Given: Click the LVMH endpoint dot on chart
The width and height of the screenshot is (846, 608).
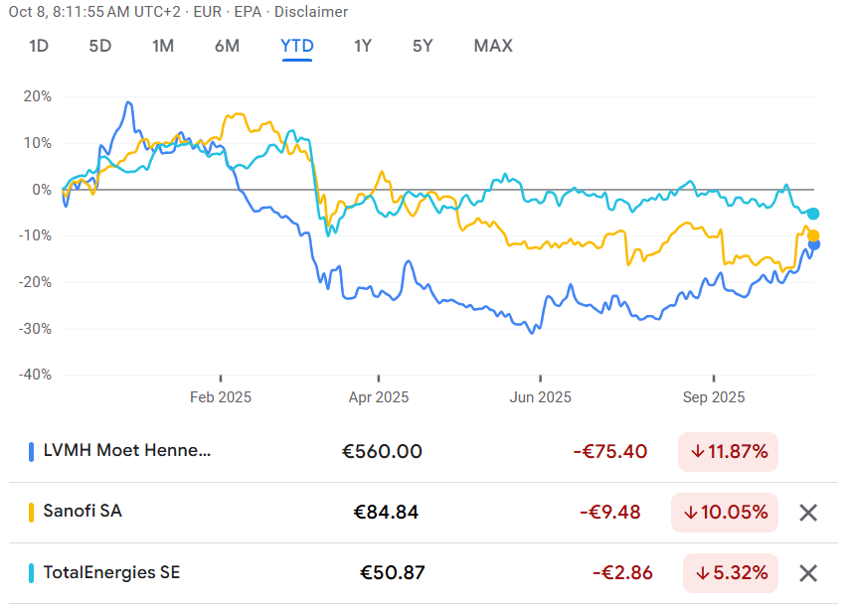Looking at the screenshot, I should tap(814, 244).
